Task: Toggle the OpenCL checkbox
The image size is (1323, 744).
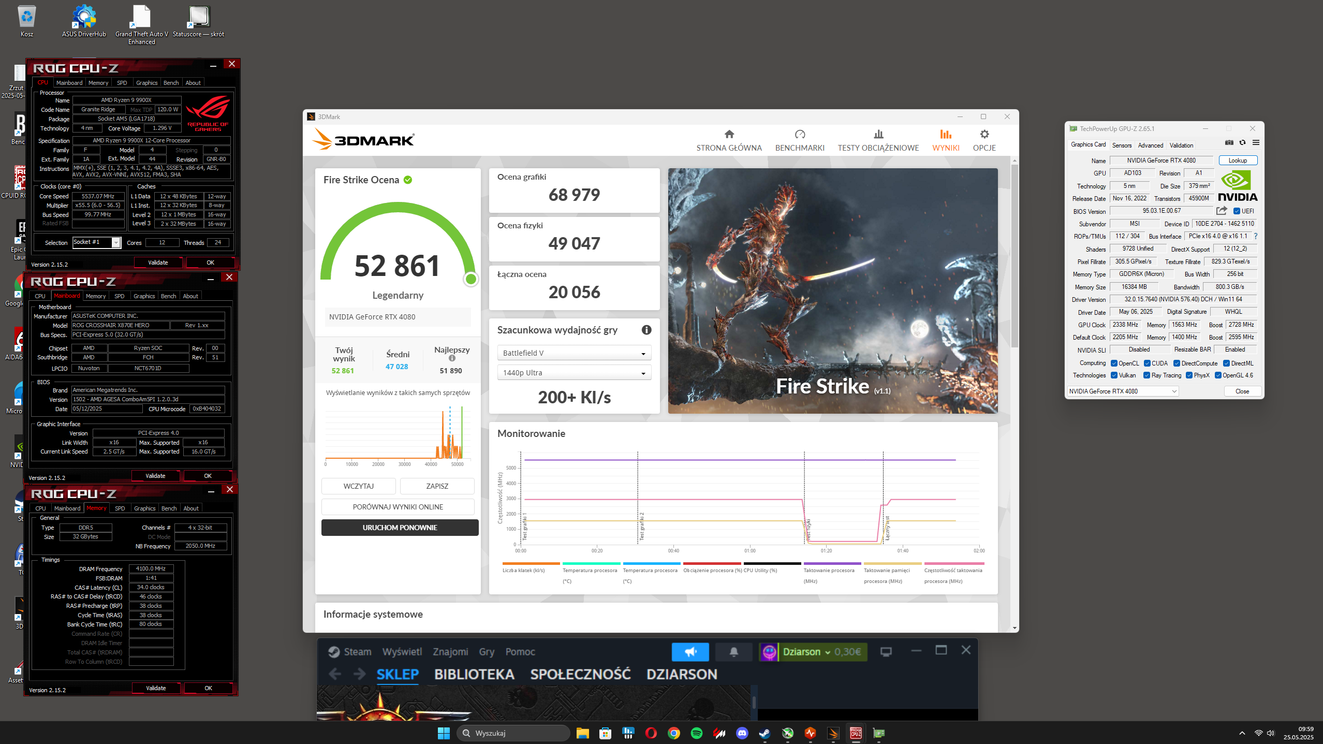Action: click(1114, 363)
